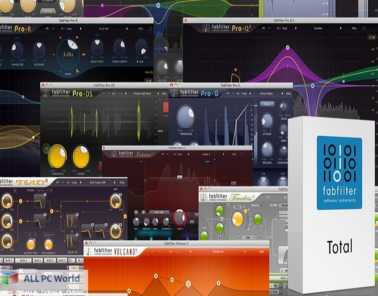Click Threshold knob in Pro-G
The image size is (378, 296).
coord(185,117)
